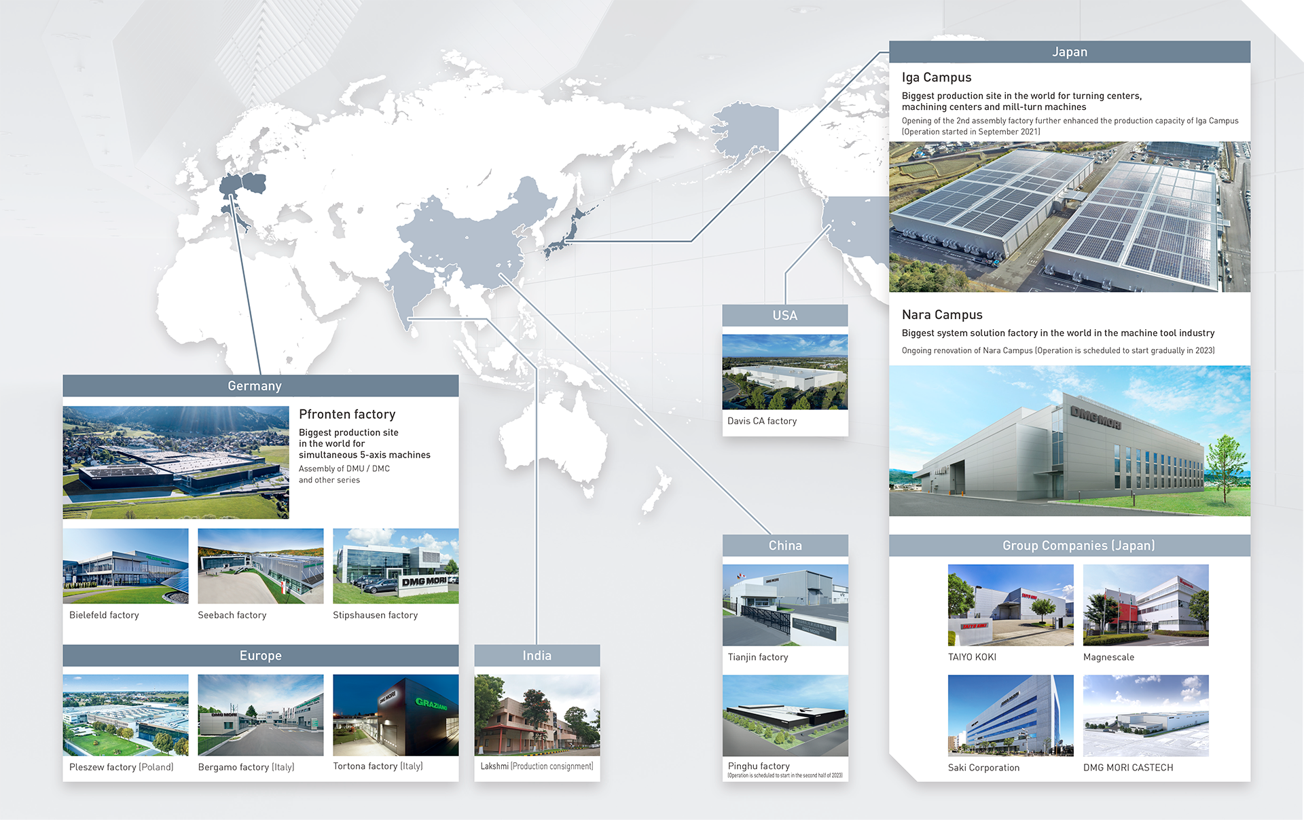
Task: Click the 'Bielefeld factory' caption
Action: (x=104, y=615)
